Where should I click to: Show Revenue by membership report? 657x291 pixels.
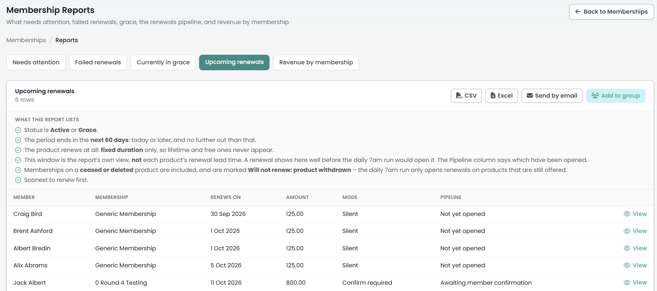316,62
